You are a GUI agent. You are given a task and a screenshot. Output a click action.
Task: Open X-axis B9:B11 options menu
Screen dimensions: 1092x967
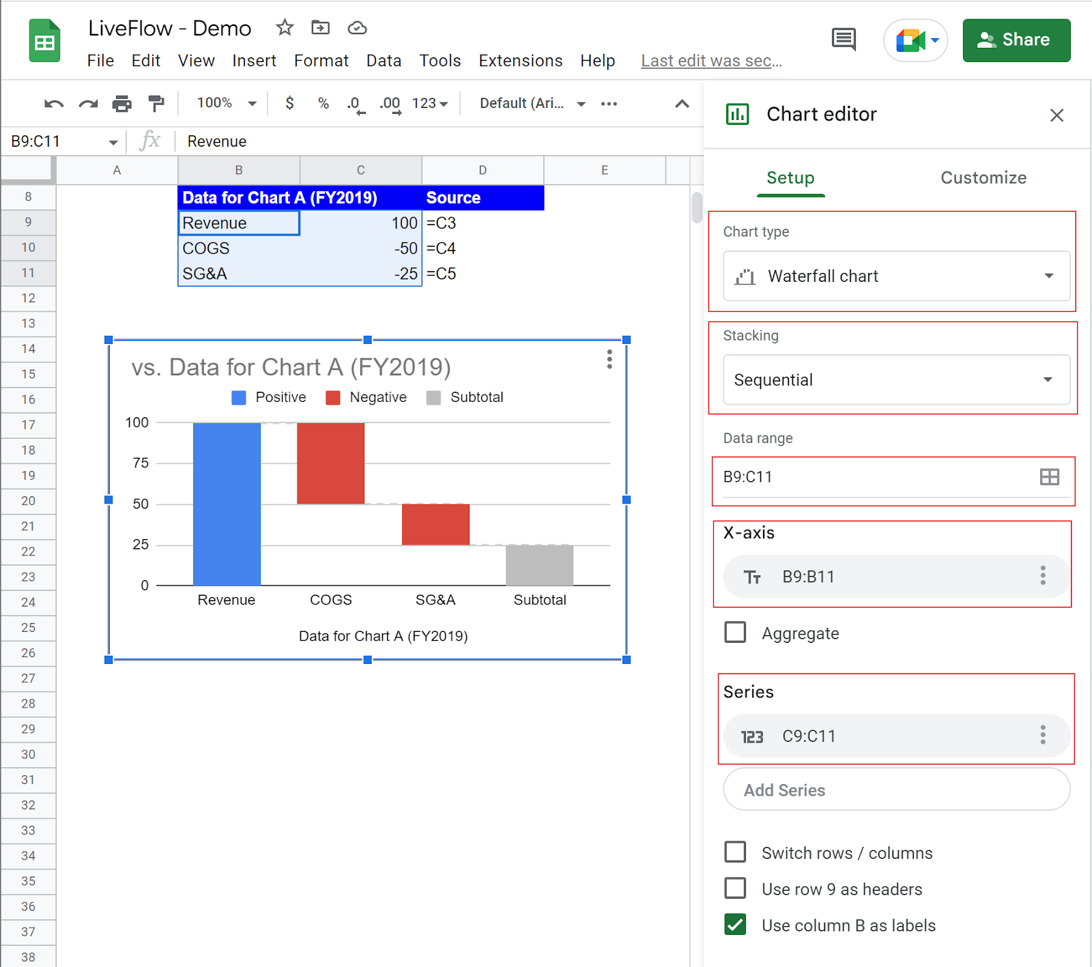tap(1043, 576)
